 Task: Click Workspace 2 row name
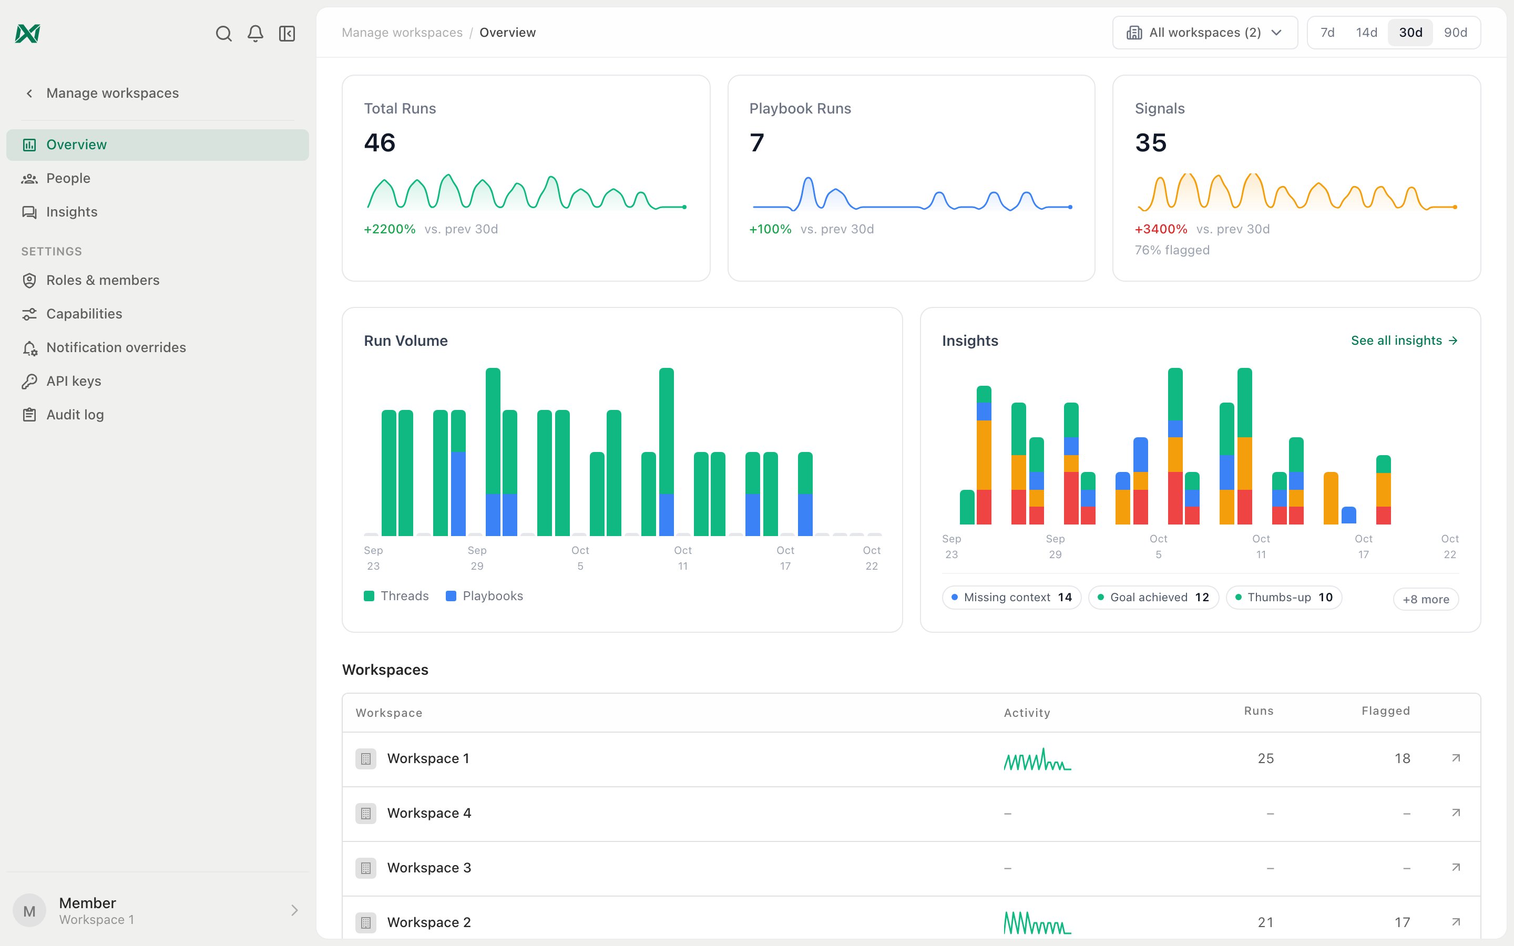tap(429, 922)
